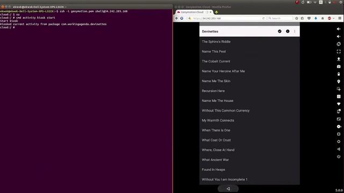Click the Pocket icon in Firefox toolbar
This screenshot has width=344, height=193.
pos(309,18)
